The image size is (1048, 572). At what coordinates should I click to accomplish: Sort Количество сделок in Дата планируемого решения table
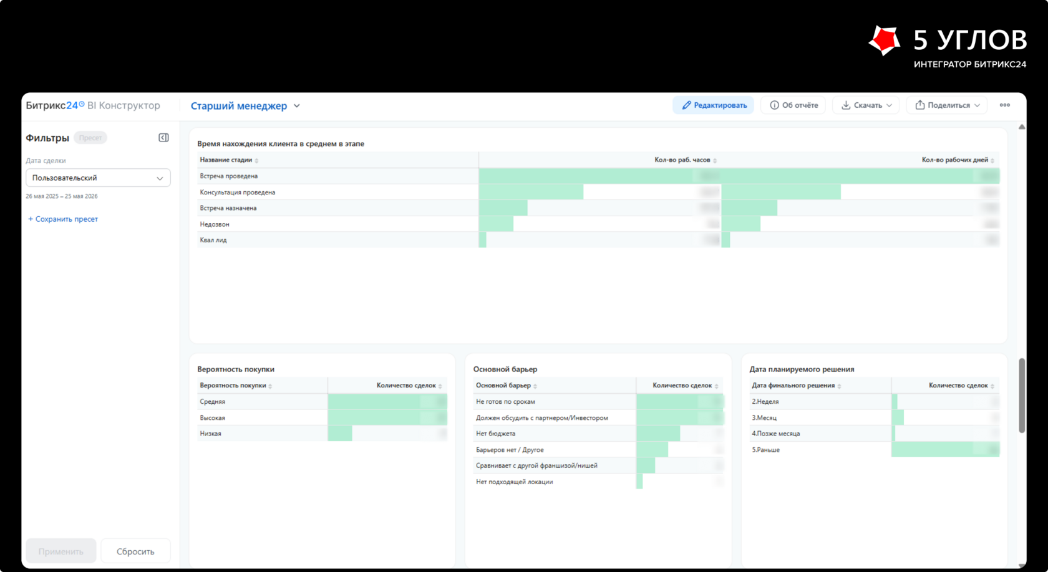click(x=961, y=386)
